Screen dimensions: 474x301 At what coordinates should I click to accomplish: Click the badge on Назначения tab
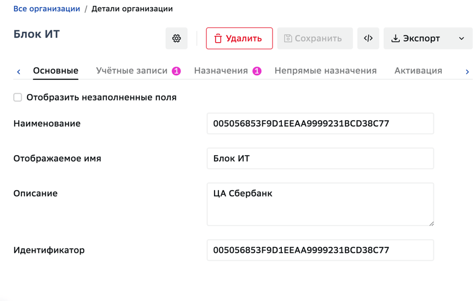coord(257,71)
